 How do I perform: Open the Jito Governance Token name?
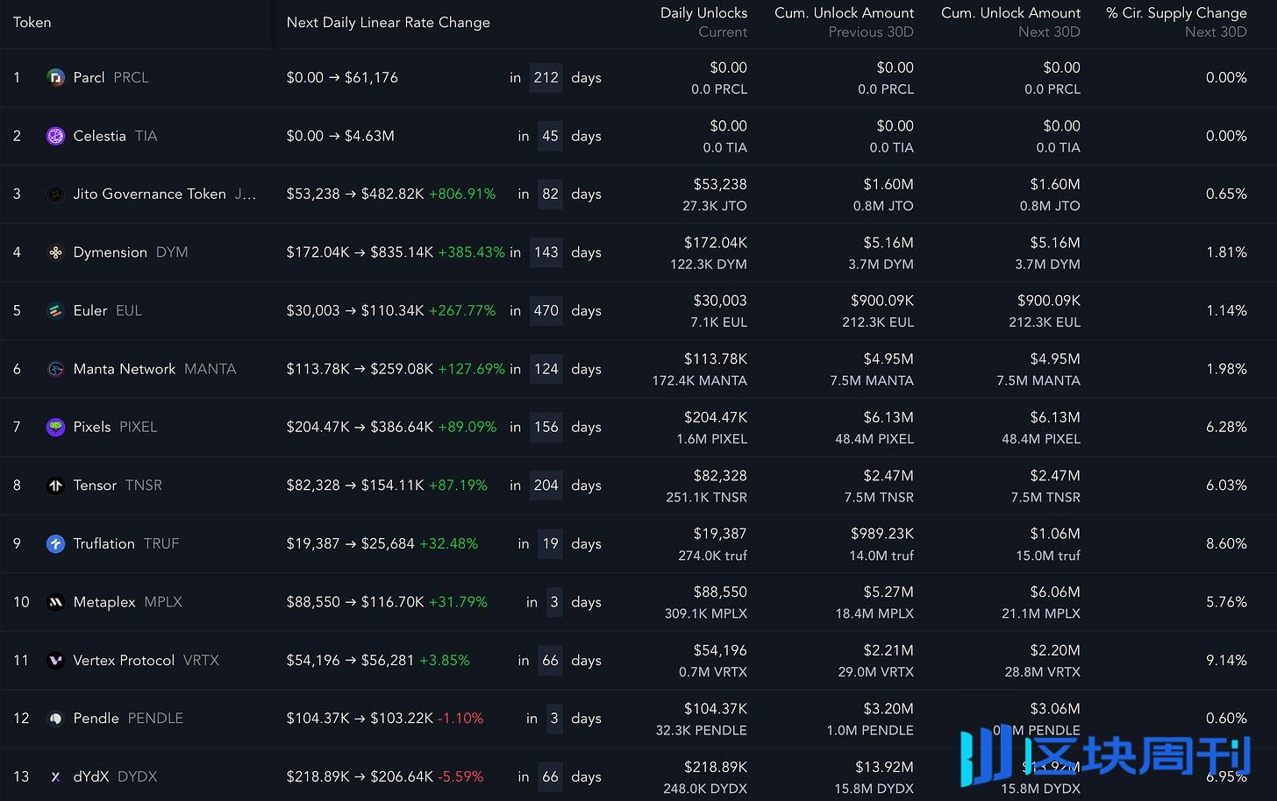point(165,195)
